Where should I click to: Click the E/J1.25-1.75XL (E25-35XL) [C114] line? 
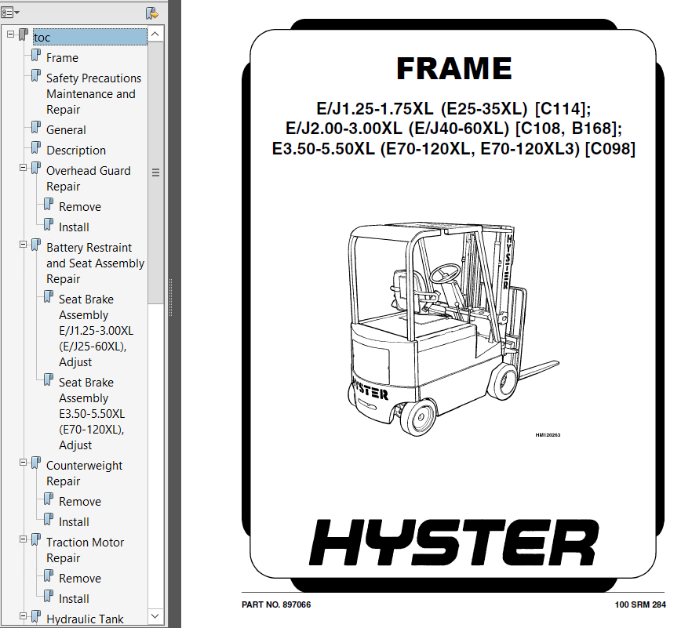(x=453, y=108)
